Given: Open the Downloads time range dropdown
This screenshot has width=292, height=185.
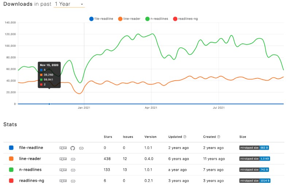Looking at the screenshot, I should click(69, 4).
